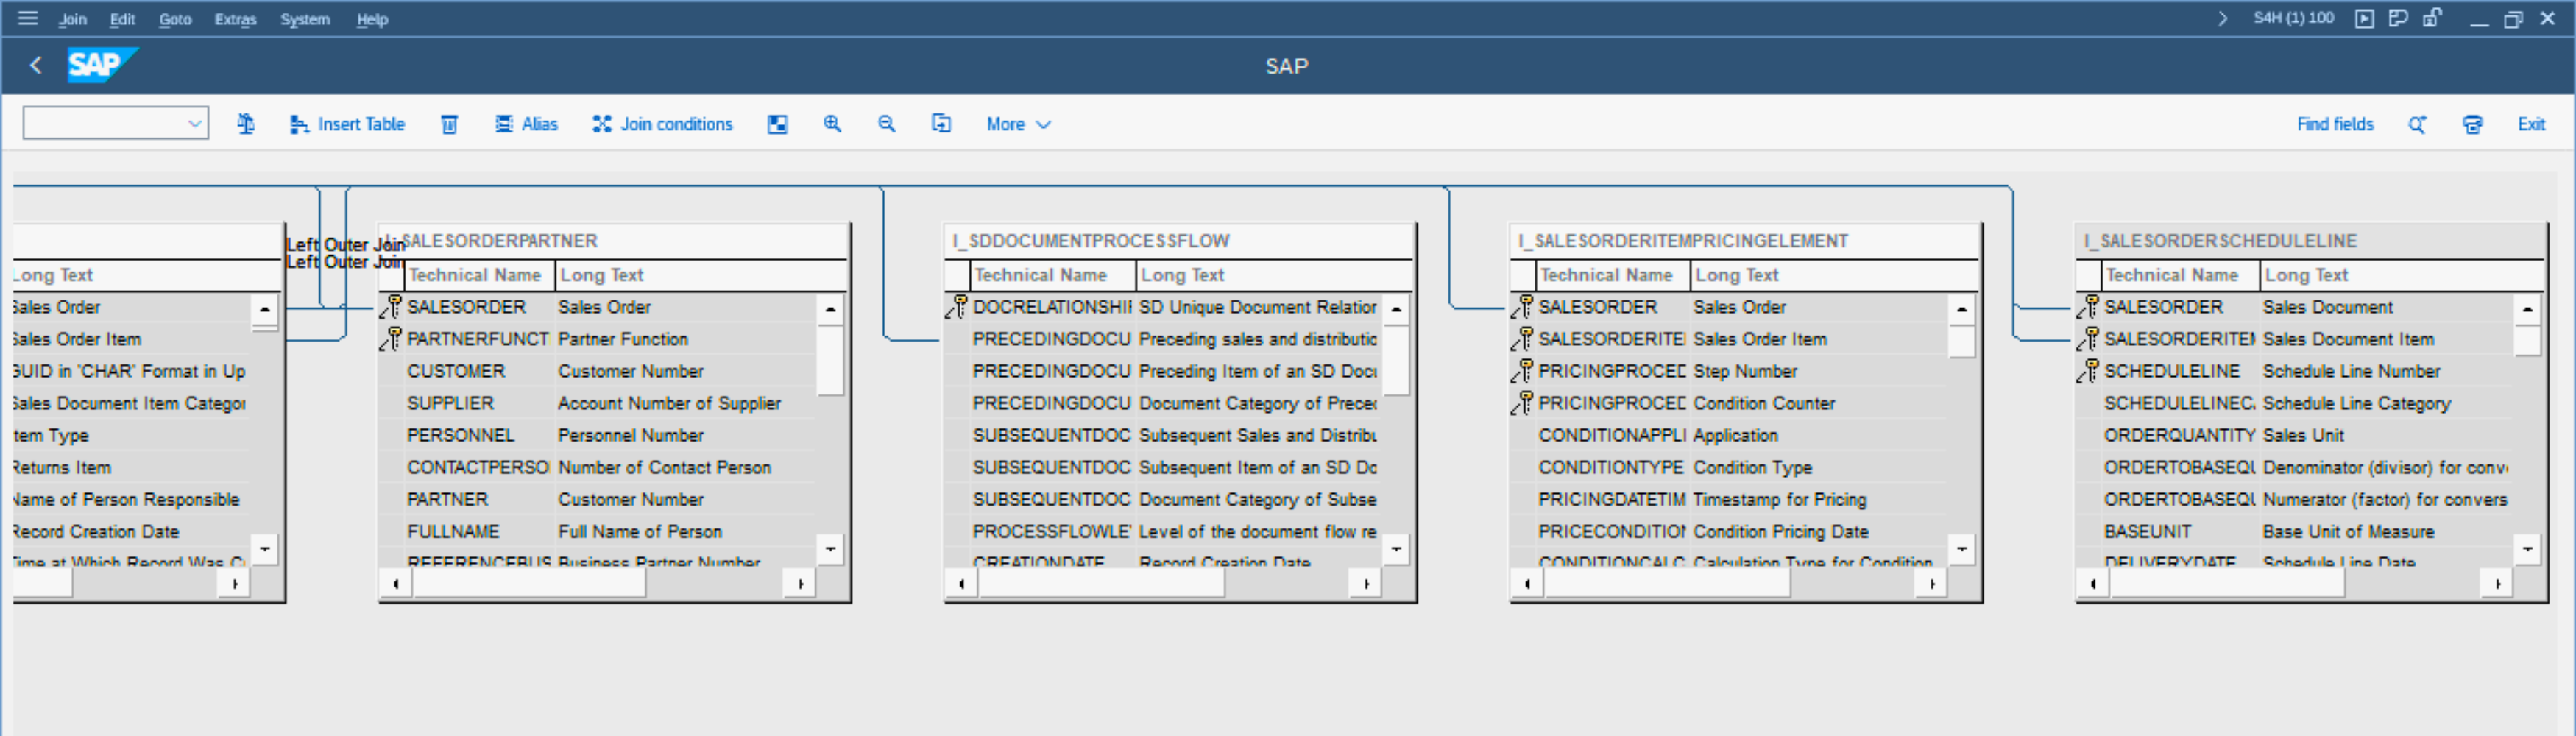Select CUSTOMER field in I_SALESORDERPARTNER
Screen dimensions: 2576x736
(x=456, y=371)
